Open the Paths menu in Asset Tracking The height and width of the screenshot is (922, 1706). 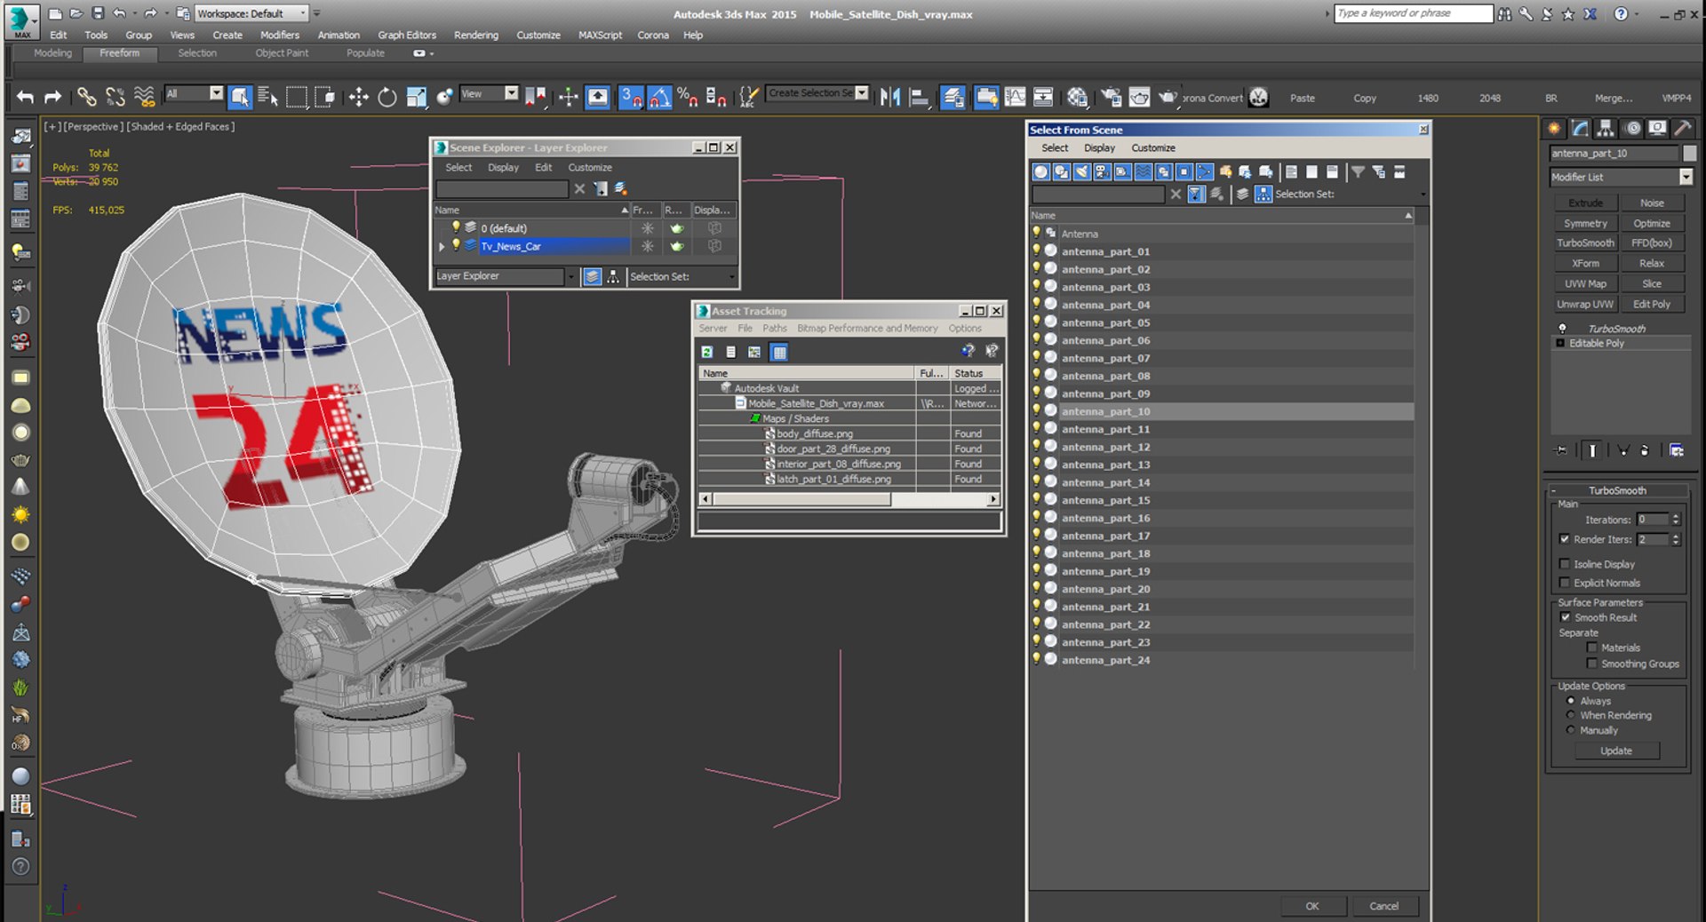pyautogui.click(x=774, y=328)
